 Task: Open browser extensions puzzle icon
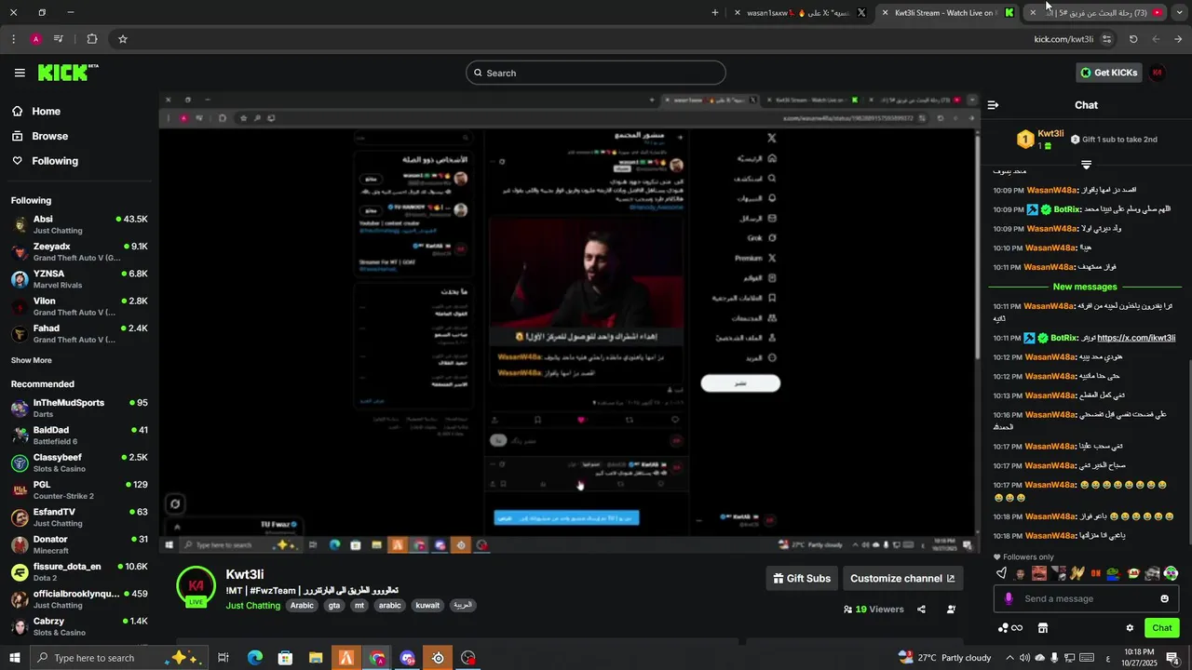(91, 39)
